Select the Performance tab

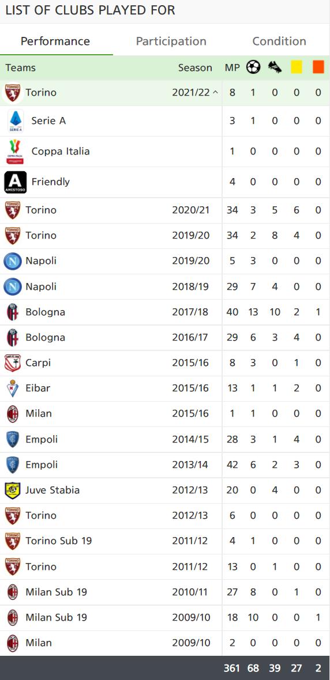coord(55,41)
